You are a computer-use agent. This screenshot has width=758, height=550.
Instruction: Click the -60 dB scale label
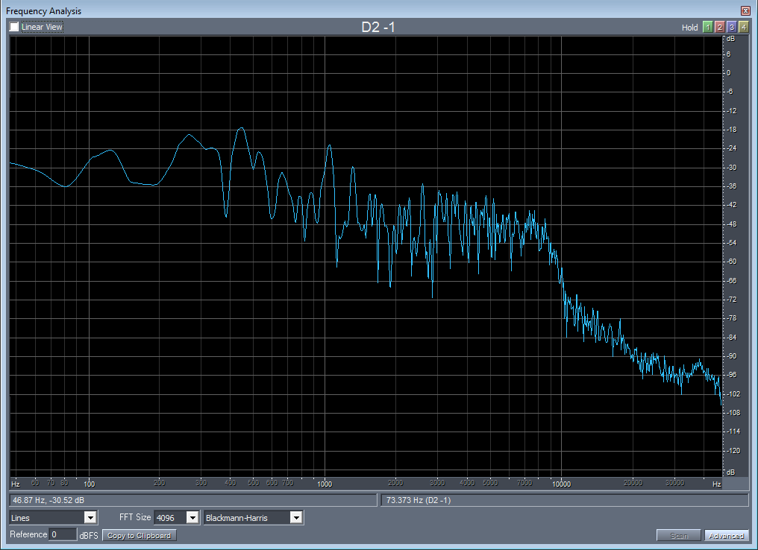point(731,262)
